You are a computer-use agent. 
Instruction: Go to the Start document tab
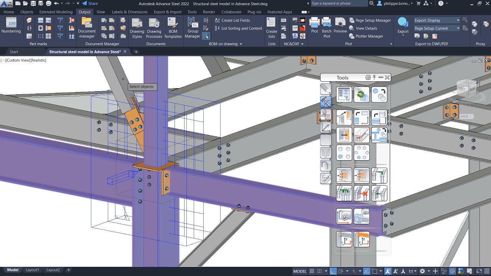coord(14,52)
